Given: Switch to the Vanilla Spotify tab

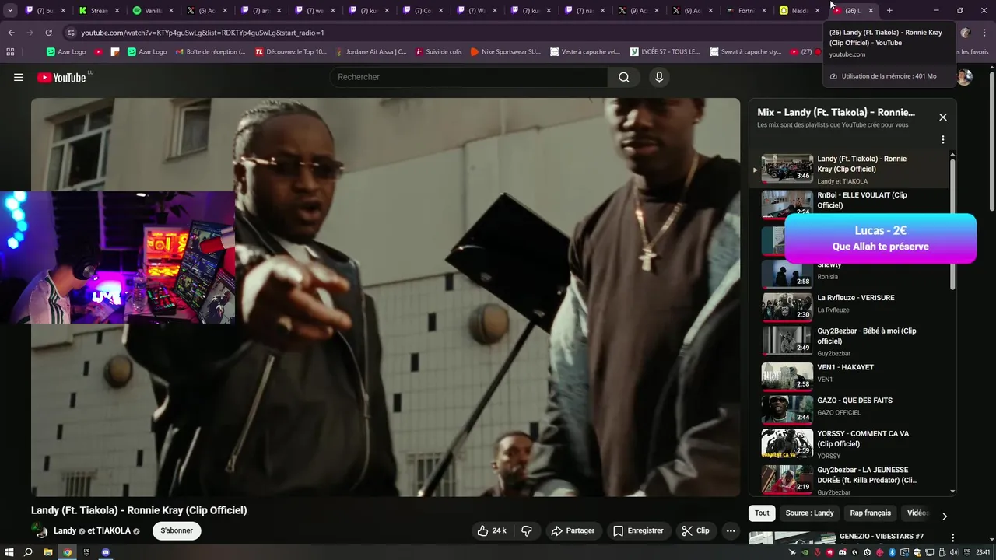Looking at the screenshot, I should [153, 11].
